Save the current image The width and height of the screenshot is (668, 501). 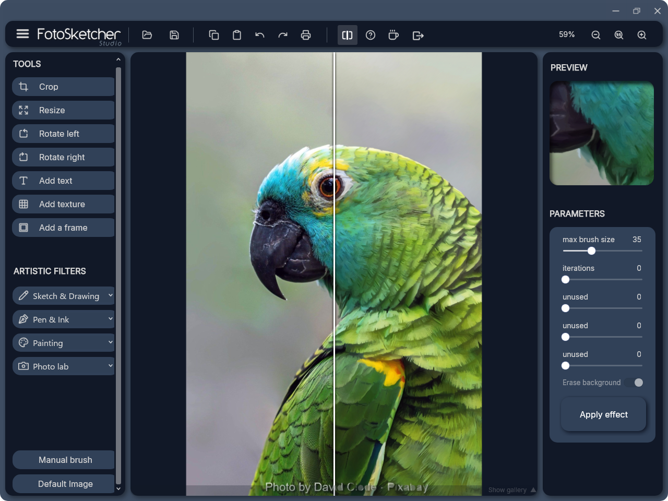[174, 35]
